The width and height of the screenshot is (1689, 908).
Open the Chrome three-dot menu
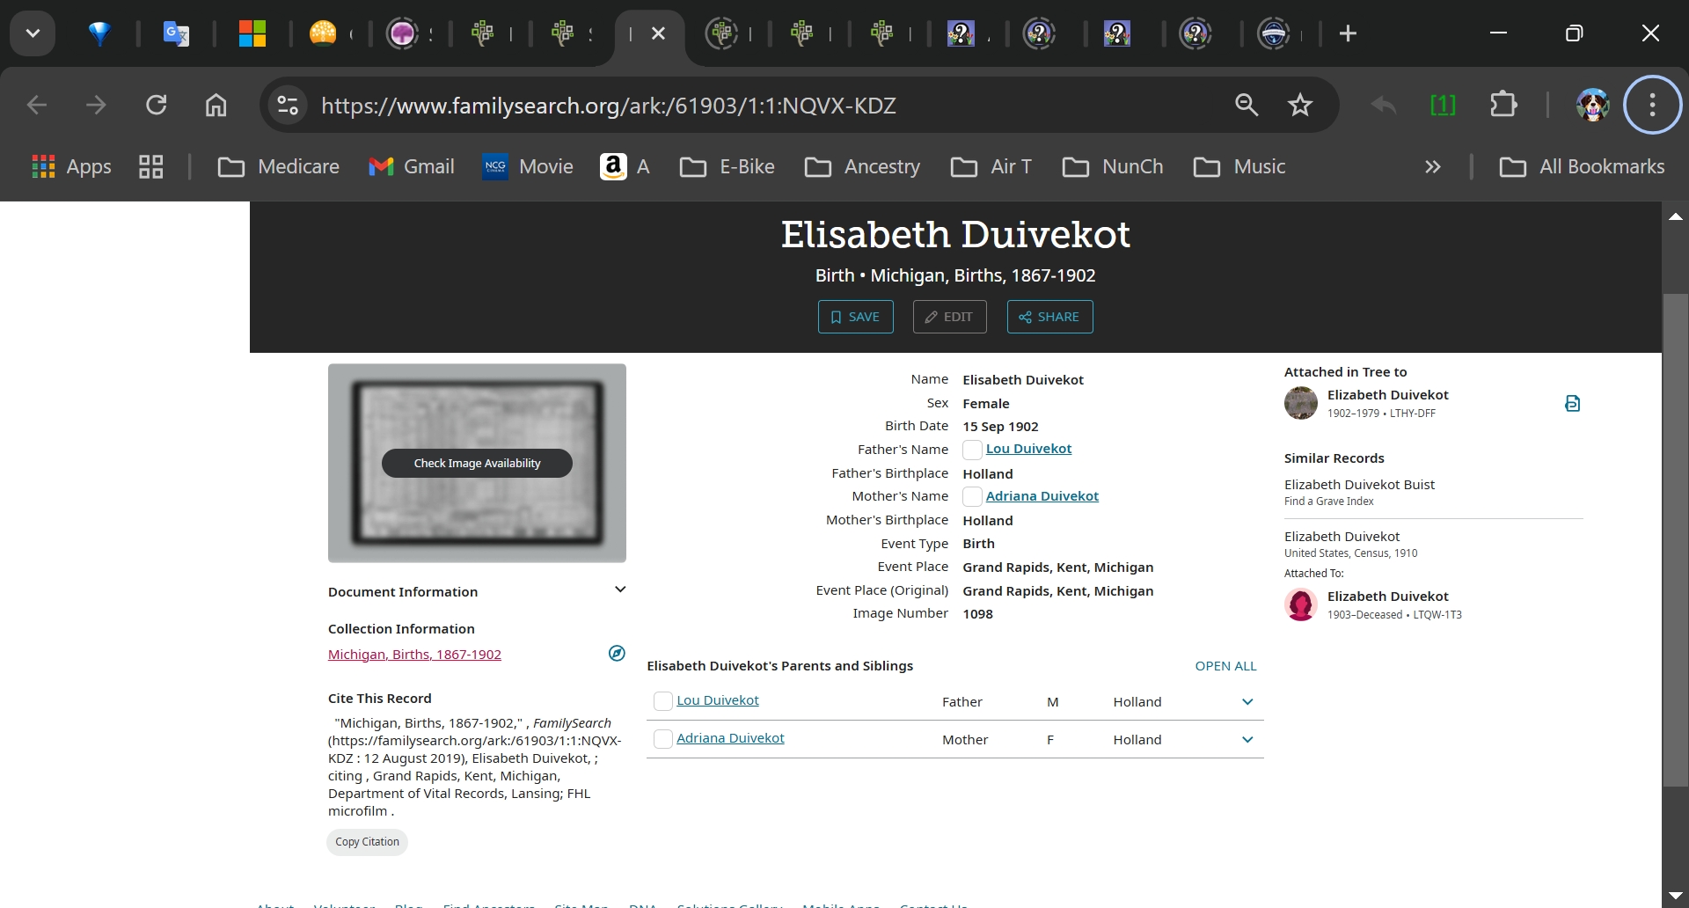tap(1652, 105)
